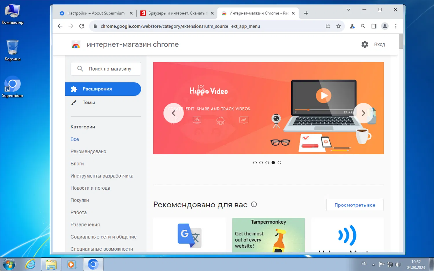This screenshot has width=434, height=271.
Task: Open the flask experiments icon
Action: (352, 26)
